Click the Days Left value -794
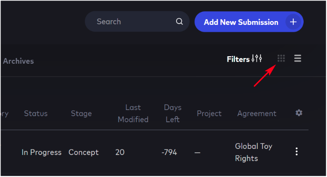 pyautogui.click(x=169, y=152)
